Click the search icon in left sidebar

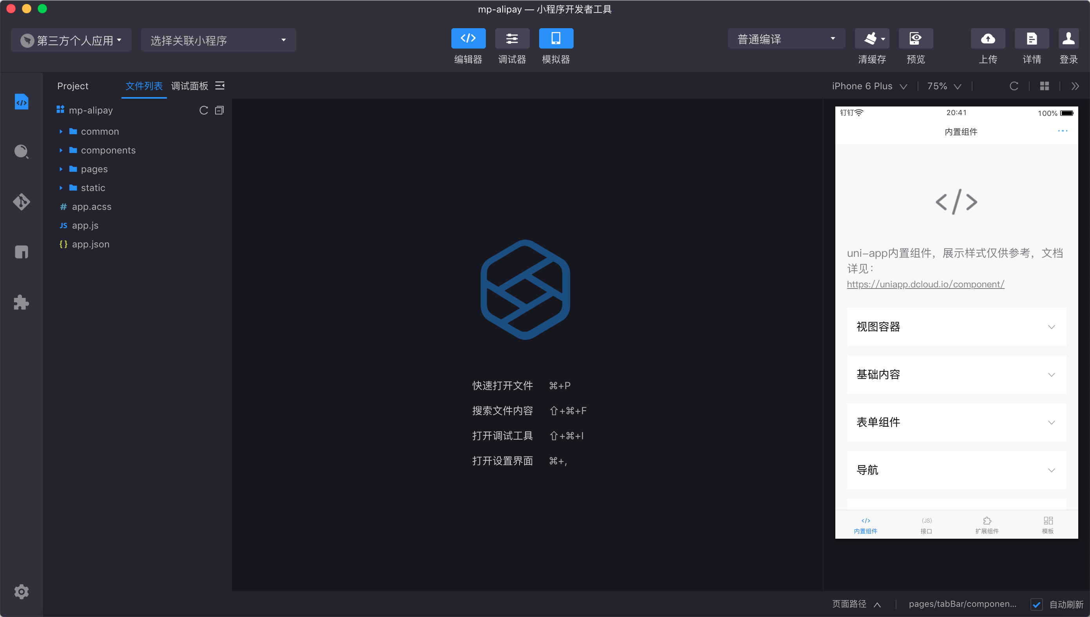21,151
